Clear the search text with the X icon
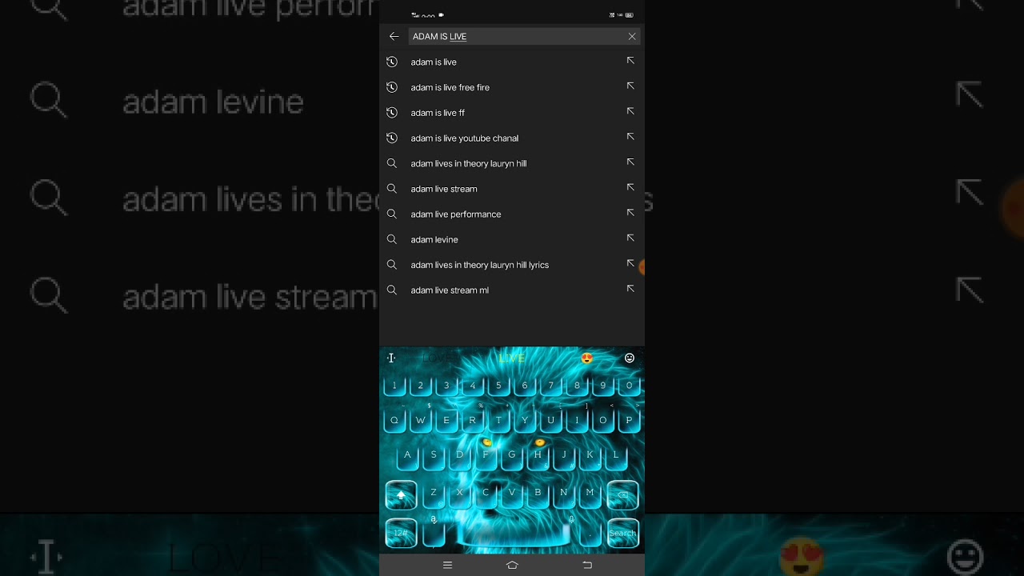Image resolution: width=1024 pixels, height=576 pixels. pyautogui.click(x=632, y=36)
